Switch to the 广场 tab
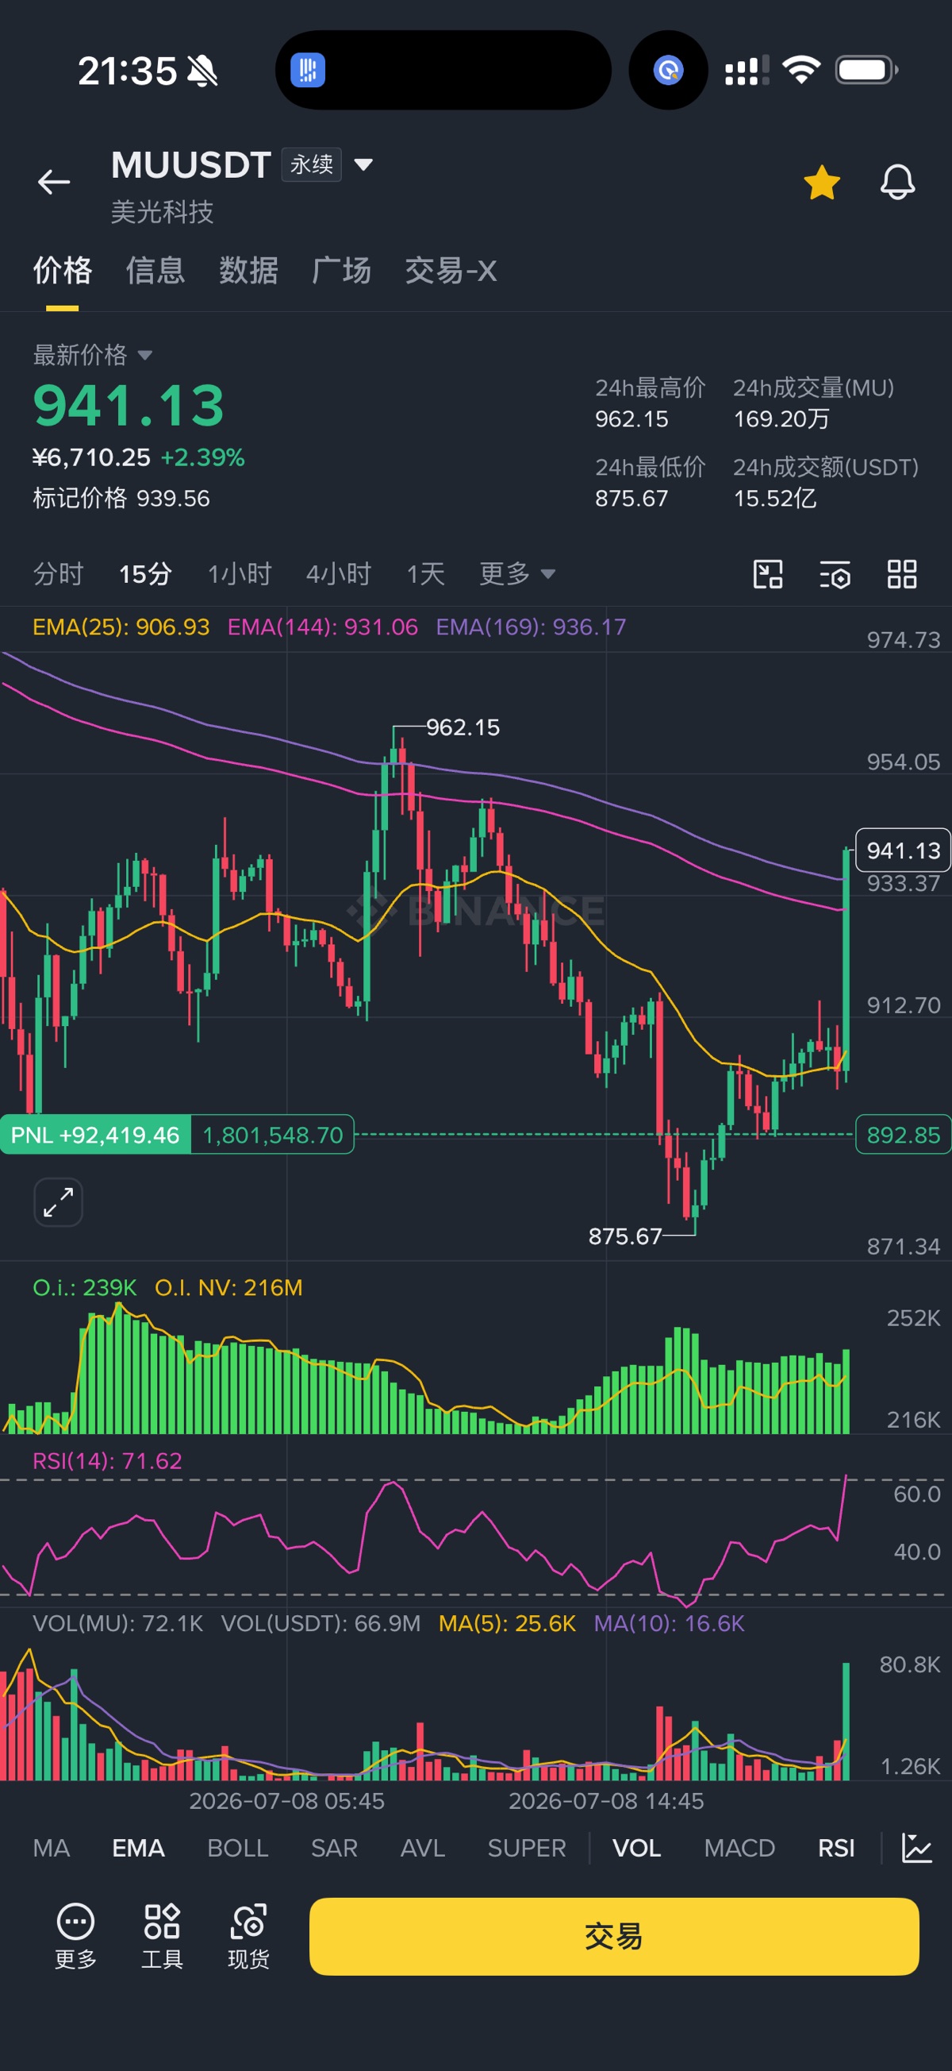This screenshot has height=2071, width=952. tap(341, 271)
